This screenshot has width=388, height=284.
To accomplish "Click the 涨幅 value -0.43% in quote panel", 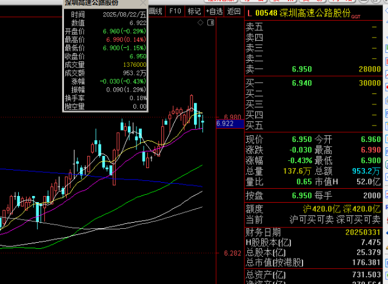I will [x=300, y=160].
